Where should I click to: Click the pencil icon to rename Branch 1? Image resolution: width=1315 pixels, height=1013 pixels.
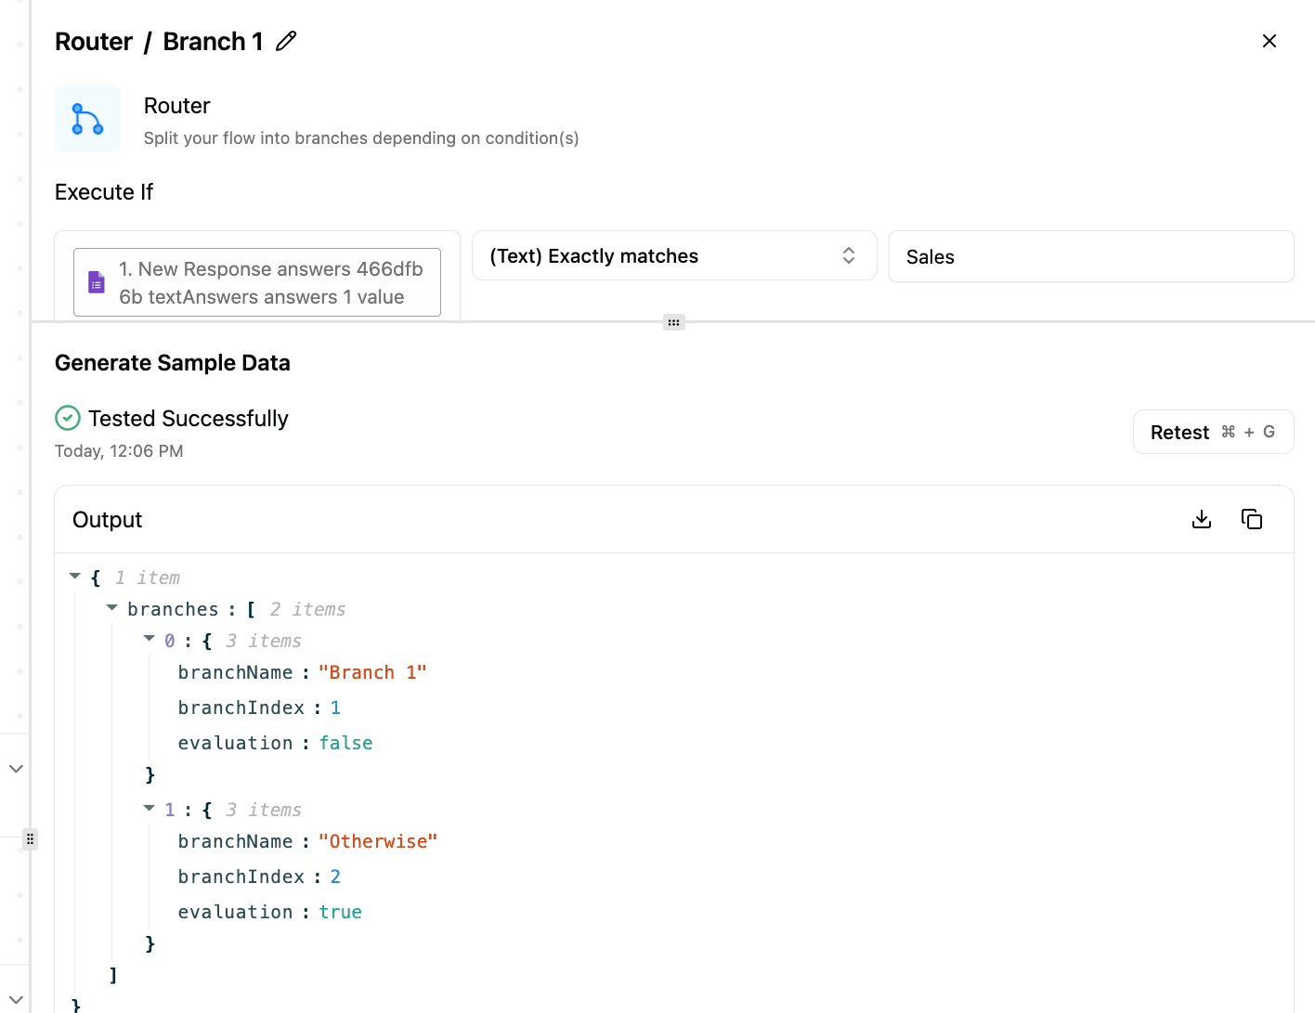coord(286,41)
